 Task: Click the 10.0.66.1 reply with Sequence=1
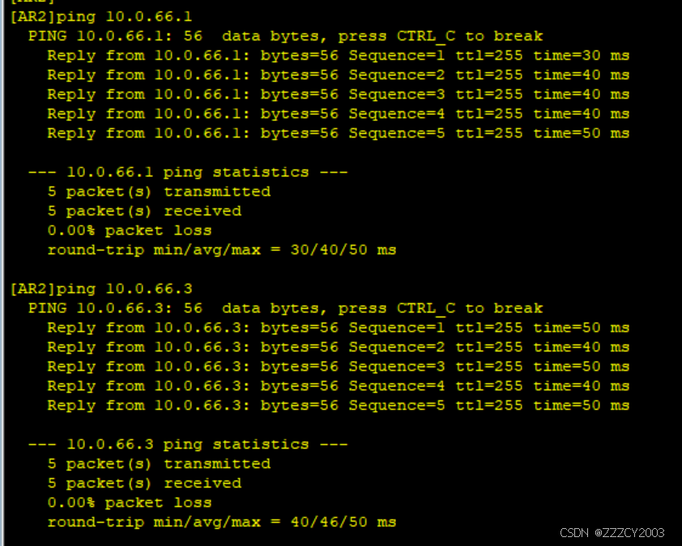[x=338, y=55]
